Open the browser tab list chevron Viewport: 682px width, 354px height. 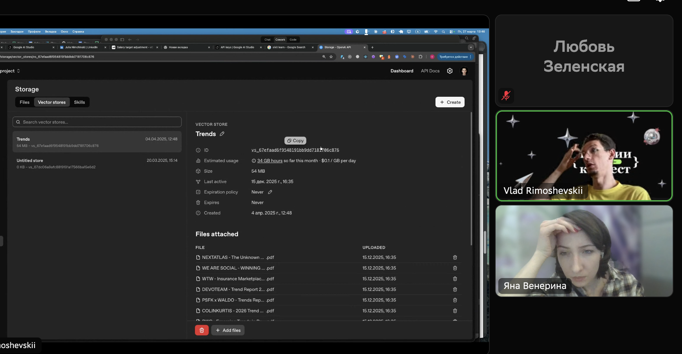pyautogui.click(x=471, y=47)
